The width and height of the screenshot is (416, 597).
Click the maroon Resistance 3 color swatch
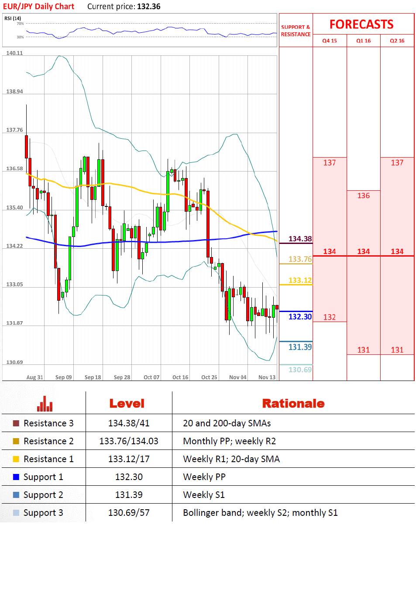16,423
